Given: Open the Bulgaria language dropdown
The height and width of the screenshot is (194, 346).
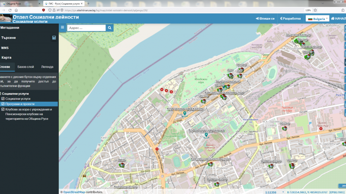Looking at the screenshot, I should click(x=317, y=19).
